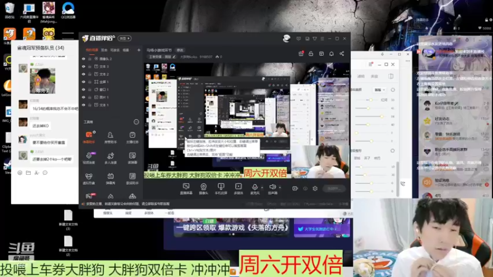Expand the microphone options arrow
This screenshot has width=493, height=277.
pyautogui.click(x=262, y=188)
